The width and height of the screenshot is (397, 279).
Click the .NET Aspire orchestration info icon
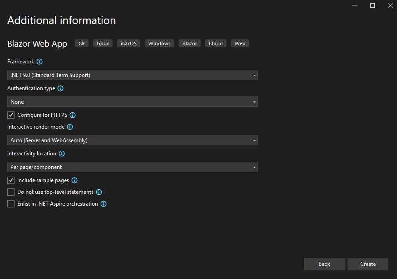click(x=103, y=204)
